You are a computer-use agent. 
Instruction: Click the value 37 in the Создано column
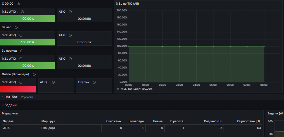coord(220,128)
